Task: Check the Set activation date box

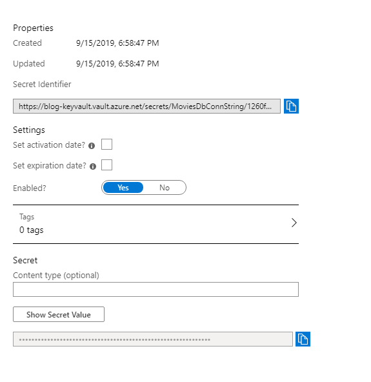Action: pyautogui.click(x=106, y=145)
